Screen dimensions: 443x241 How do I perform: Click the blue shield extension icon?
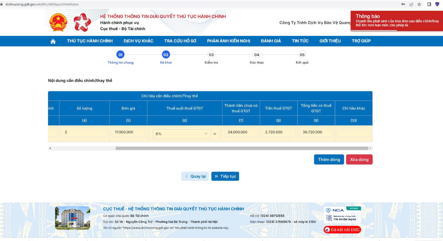click(x=438, y=4)
